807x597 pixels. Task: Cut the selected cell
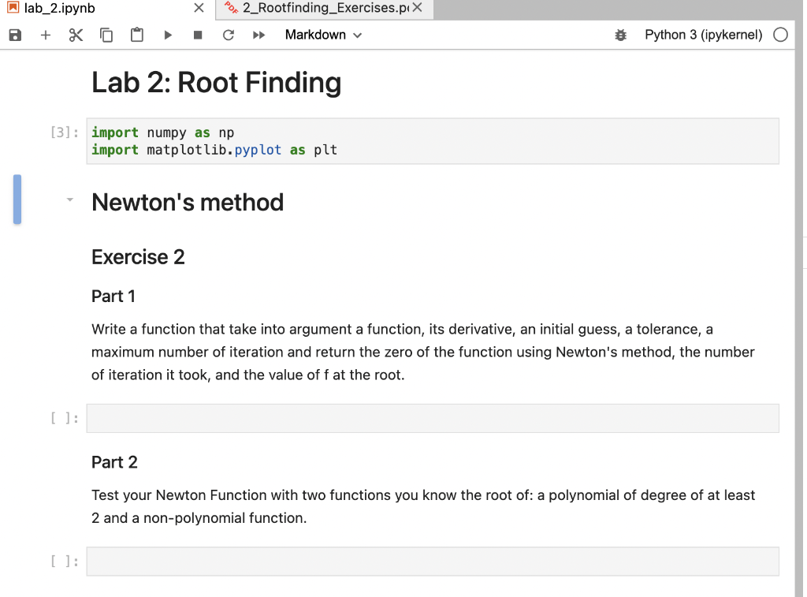(x=76, y=35)
